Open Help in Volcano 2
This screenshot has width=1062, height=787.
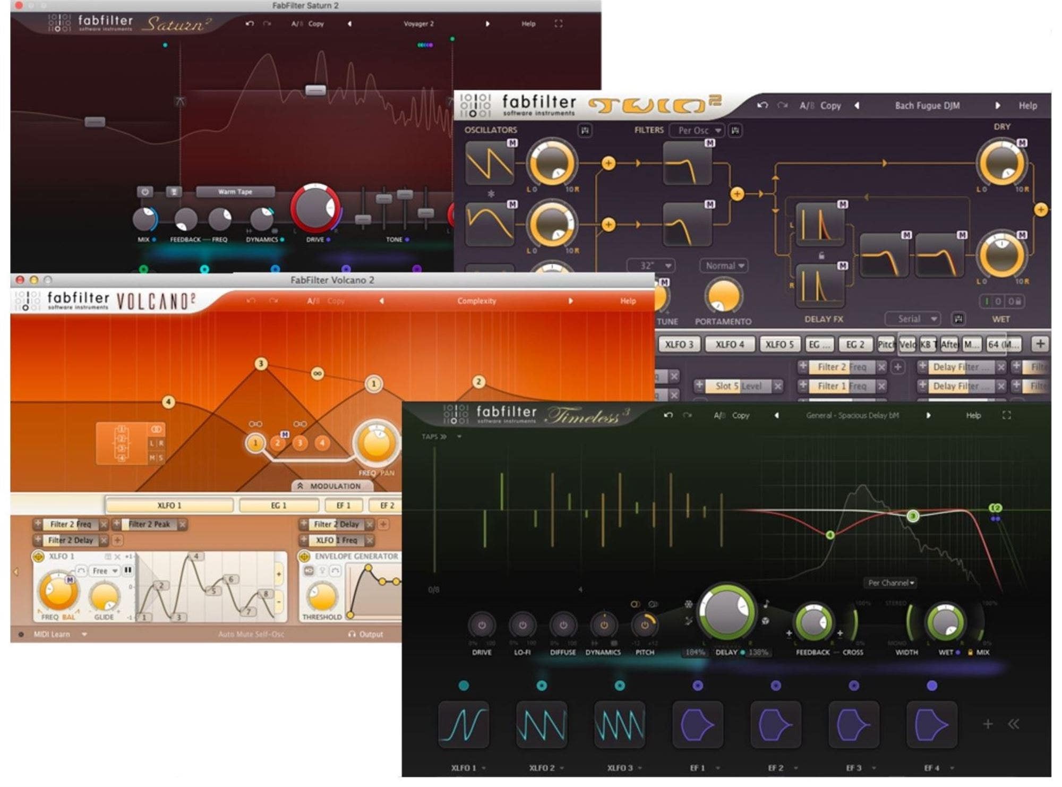click(628, 301)
